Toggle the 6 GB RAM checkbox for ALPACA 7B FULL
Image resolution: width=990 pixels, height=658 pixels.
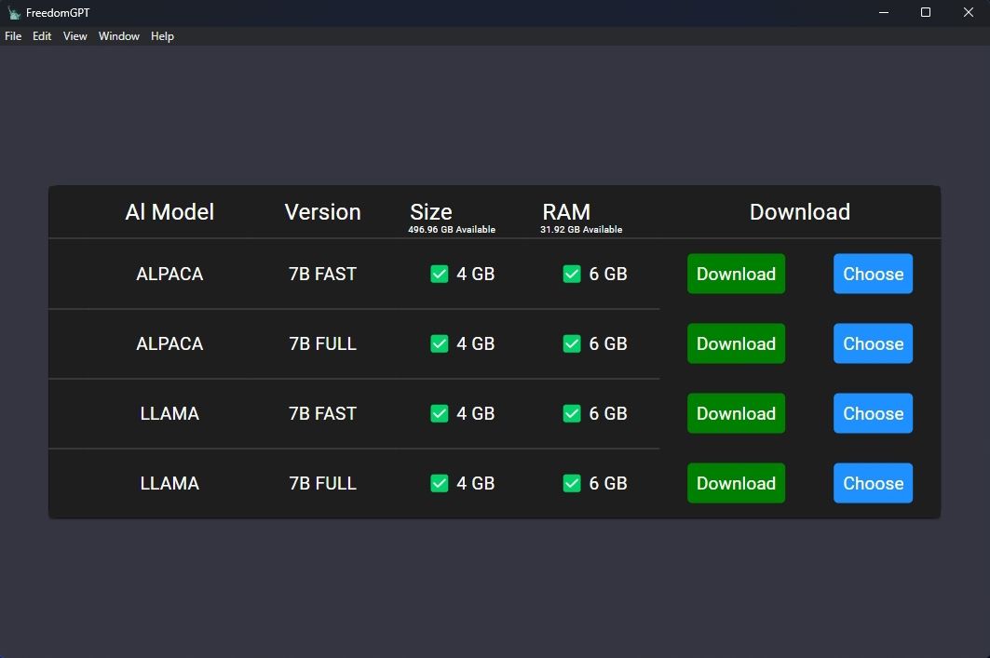[x=572, y=343]
